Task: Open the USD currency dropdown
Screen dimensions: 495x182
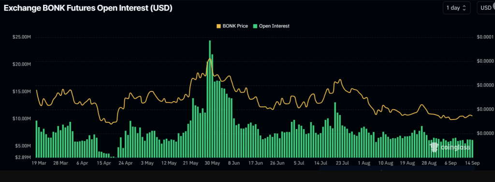Action: (x=486, y=8)
